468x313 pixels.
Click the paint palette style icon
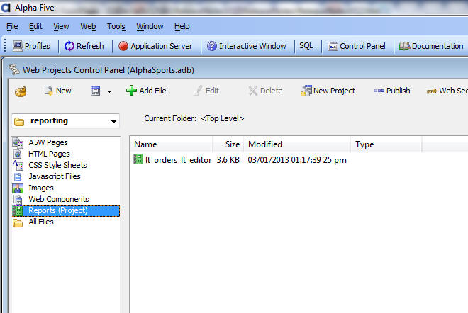tap(21, 91)
